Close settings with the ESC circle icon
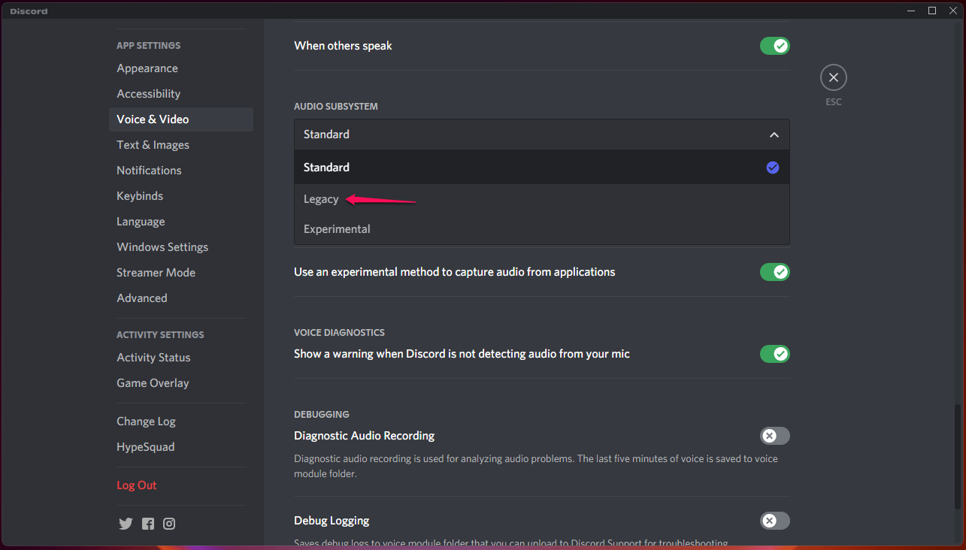The width and height of the screenshot is (966, 550). tap(833, 77)
